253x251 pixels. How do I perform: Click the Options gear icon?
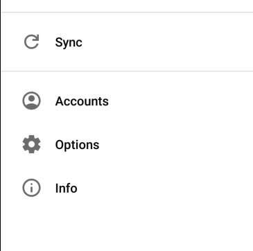pos(31,144)
